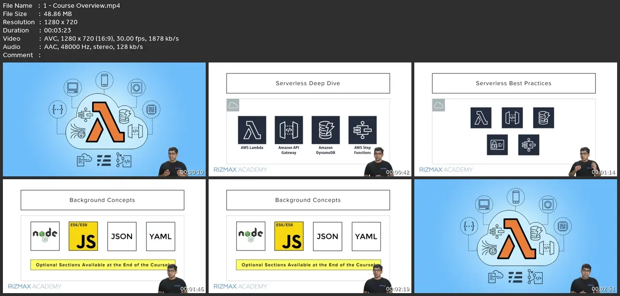
Task: Click the duration value '00:03:23'
Action: pyautogui.click(x=57, y=31)
